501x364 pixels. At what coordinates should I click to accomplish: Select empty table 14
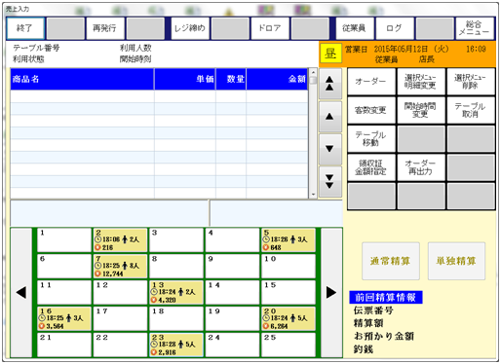[x=232, y=292]
